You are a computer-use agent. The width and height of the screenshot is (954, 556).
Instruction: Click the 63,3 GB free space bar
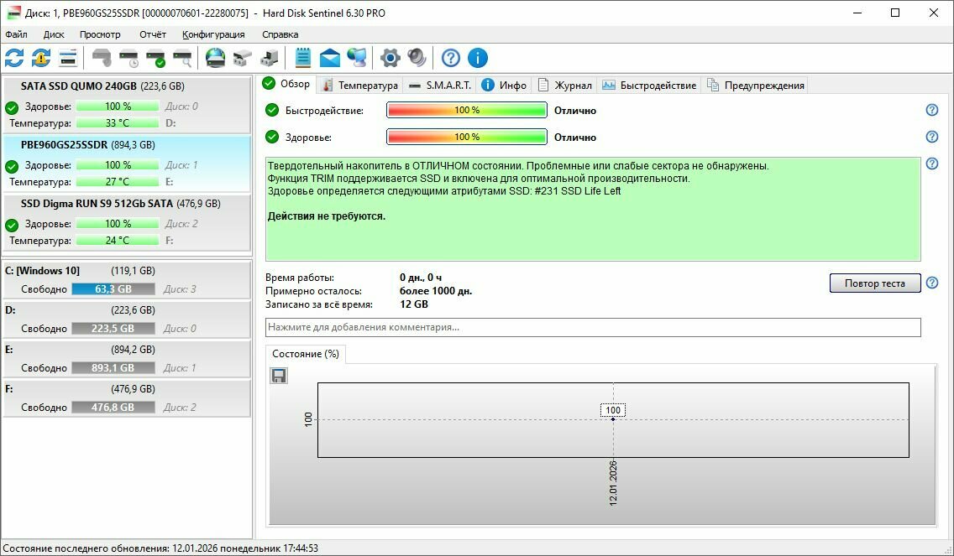pos(113,289)
